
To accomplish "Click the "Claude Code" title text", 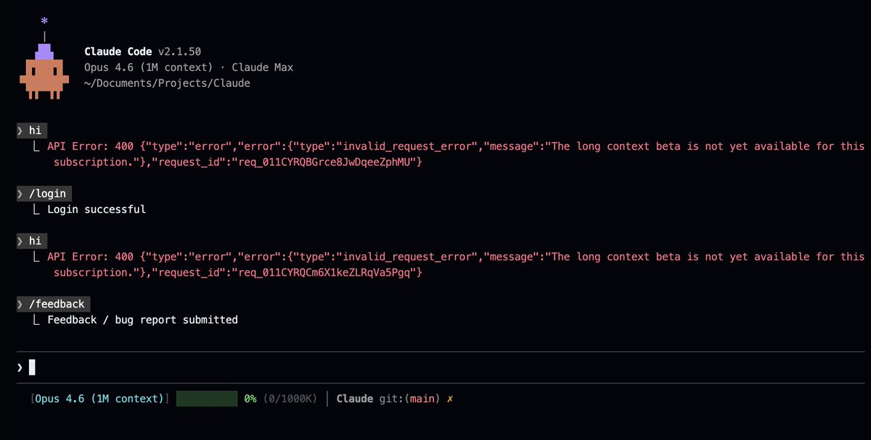I will click(118, 51).
